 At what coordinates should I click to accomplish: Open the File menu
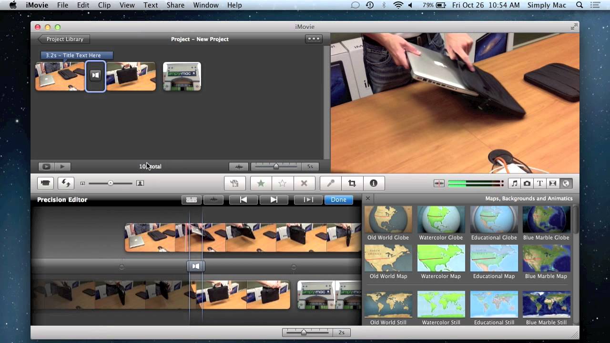coord(62,5)
